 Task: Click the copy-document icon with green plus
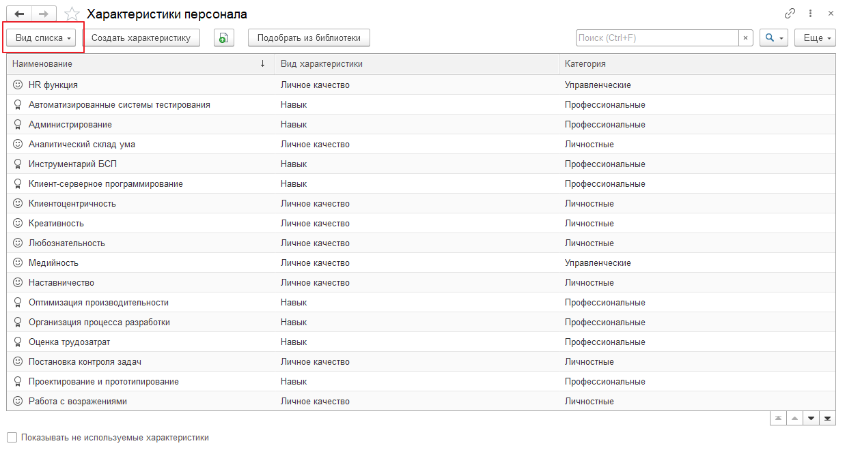[x=223, y=38]
